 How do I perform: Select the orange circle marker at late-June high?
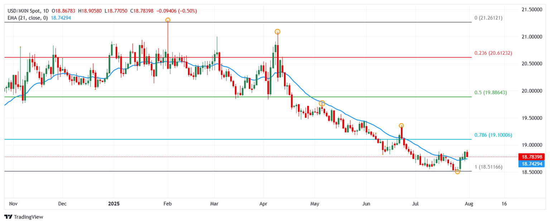[x=401, y=126]
